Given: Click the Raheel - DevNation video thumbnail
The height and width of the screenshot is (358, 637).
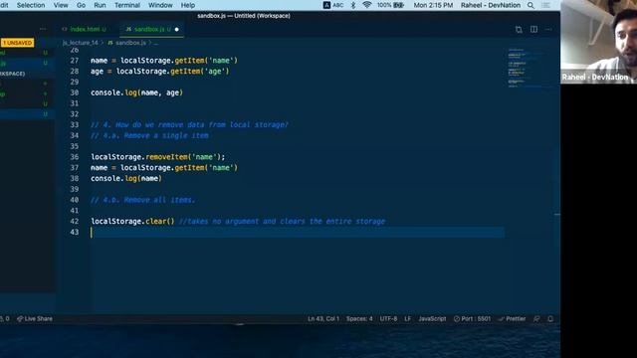Looking at the screenshot, I should (599, 42).
